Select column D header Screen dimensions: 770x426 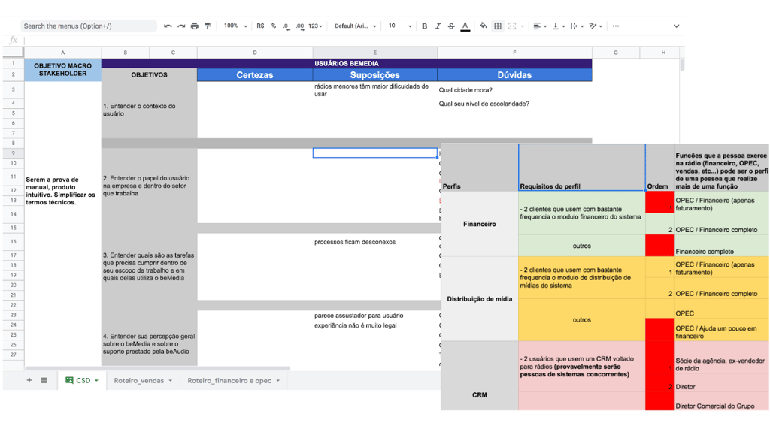point(255,53)
